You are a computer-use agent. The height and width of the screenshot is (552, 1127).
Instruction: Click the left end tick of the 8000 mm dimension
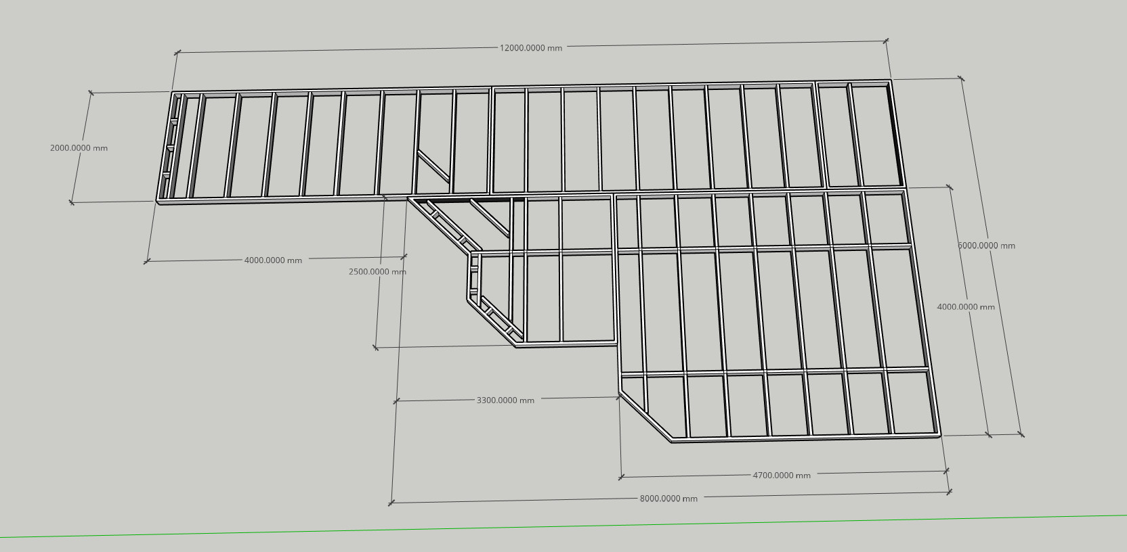coord(391,503)
